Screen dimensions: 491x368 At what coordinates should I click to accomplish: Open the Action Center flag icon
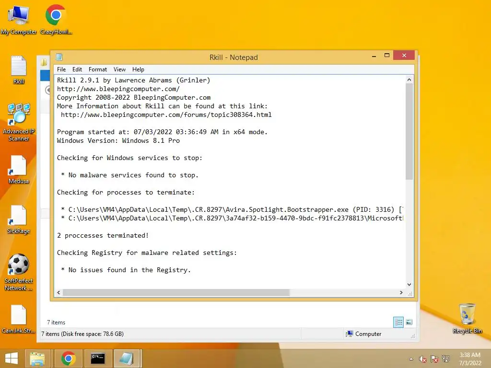click(x=434, y=359)
